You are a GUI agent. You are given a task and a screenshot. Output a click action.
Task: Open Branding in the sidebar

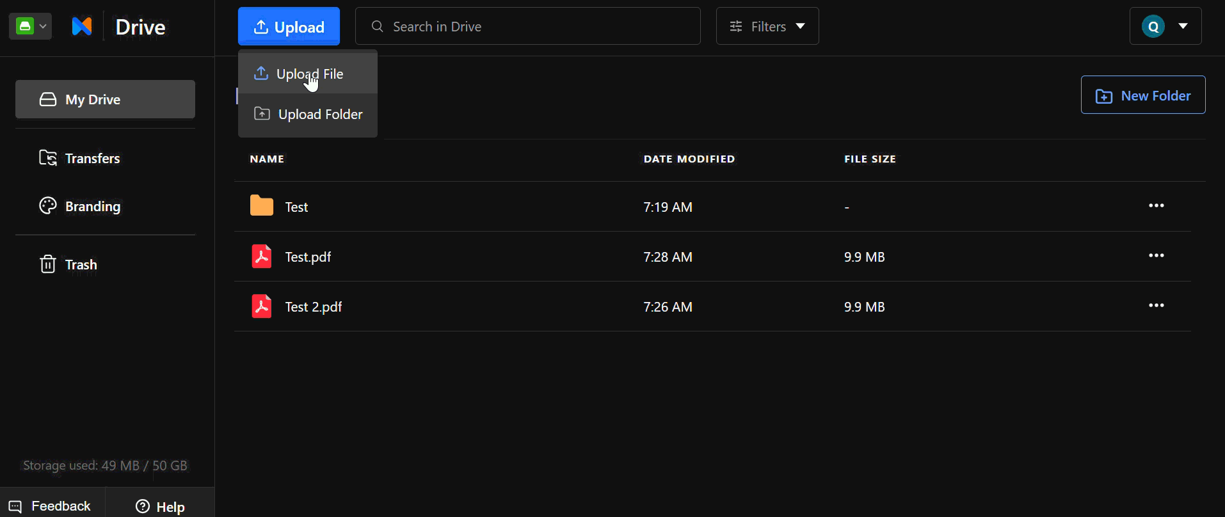click(105, 206)
